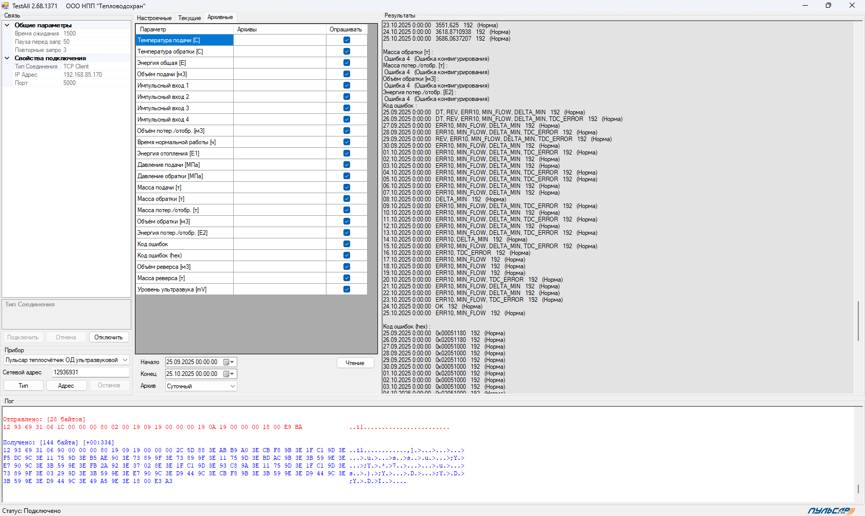This screenshot has height=516, width=865.
Task: Uncheck polling for Температура подачи [C]
Action: coord(347,40)
